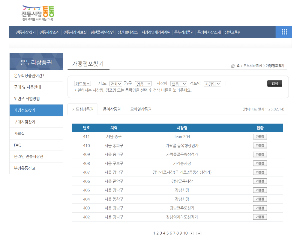Jump to last page with double-arrow icon

pos(199,233)
